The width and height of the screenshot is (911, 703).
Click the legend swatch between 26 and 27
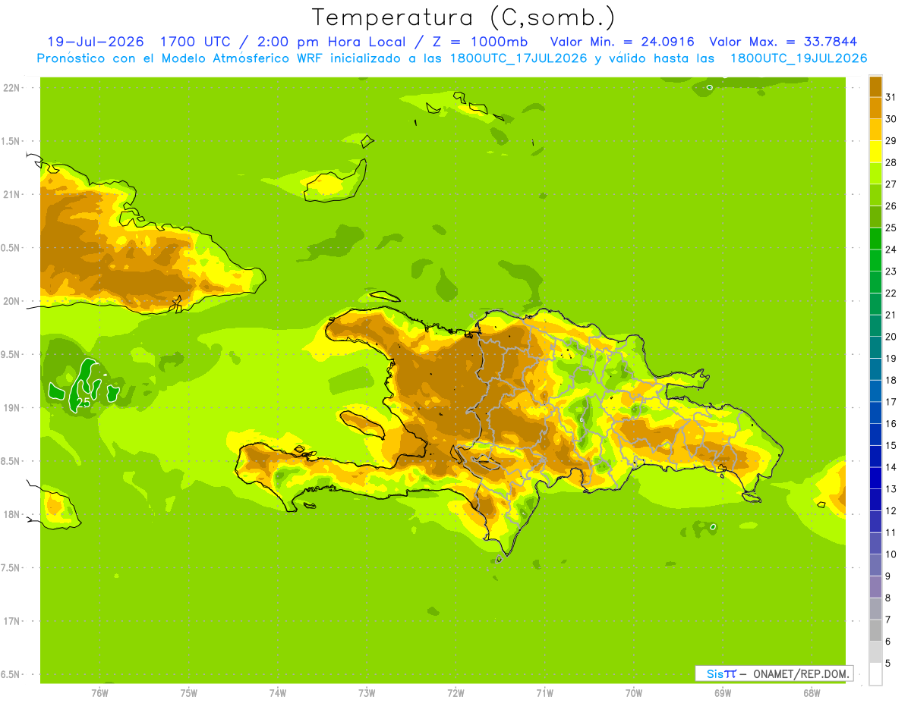[875, 195]
